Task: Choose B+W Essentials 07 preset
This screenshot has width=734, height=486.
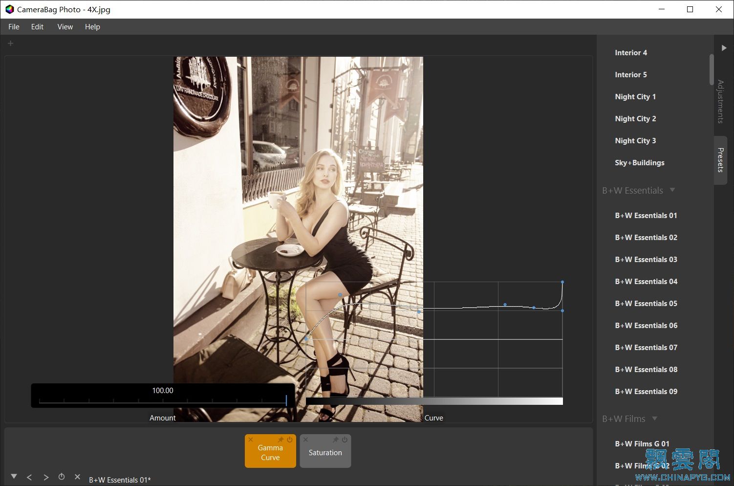Action: coord(646,348)
